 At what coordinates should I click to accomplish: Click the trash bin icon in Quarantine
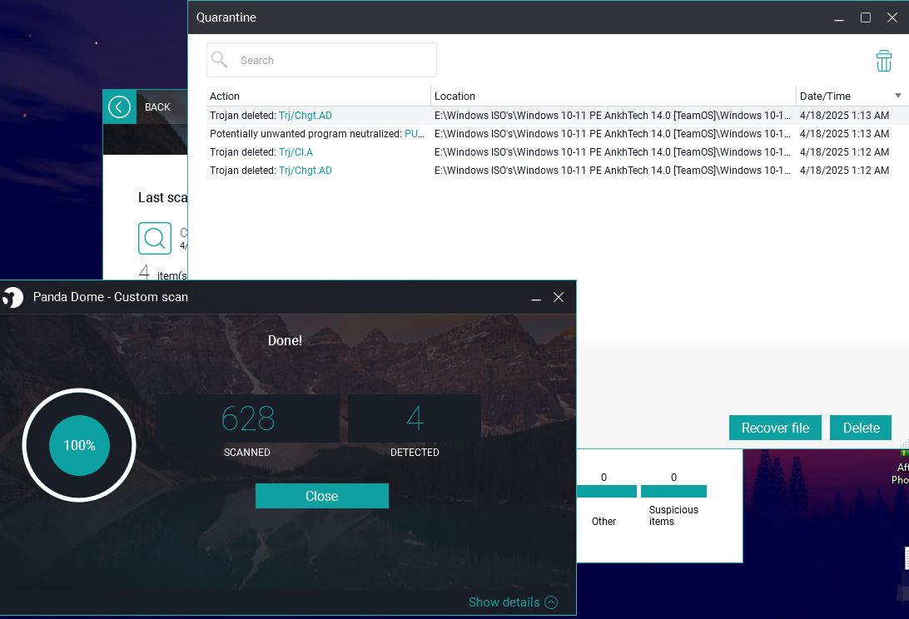click(x=883, y=61)
